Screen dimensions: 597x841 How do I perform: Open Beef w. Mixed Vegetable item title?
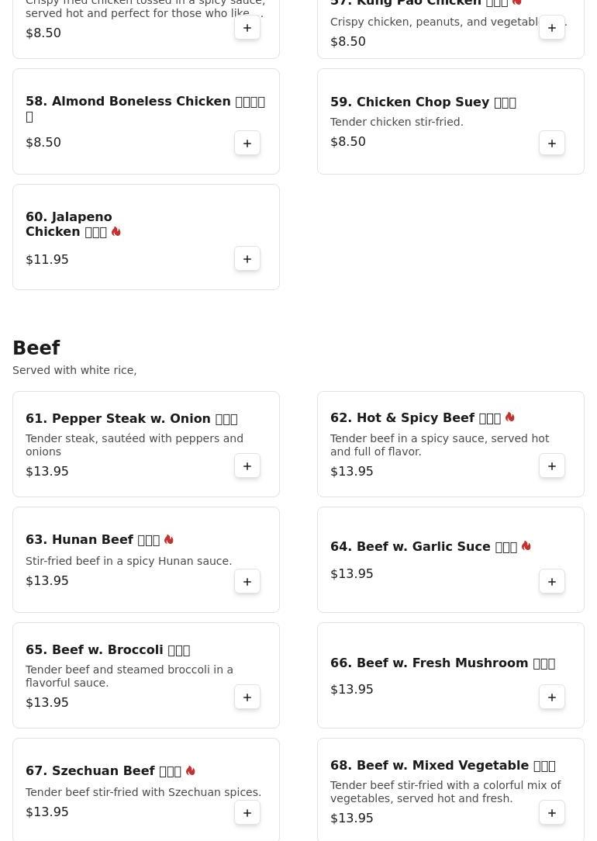[x=443, y=766]
